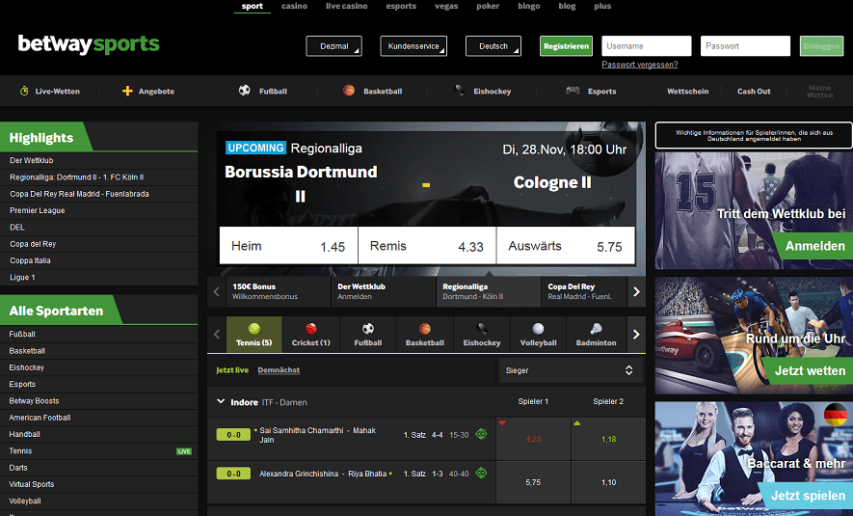Image resolution: width=853 pixels, height=516 pixels.
Task: Click Jetzt spielen on Baccarat banner
Action: pos(808,496)
